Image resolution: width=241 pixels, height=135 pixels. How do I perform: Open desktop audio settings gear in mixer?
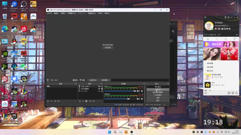point(142,99)
